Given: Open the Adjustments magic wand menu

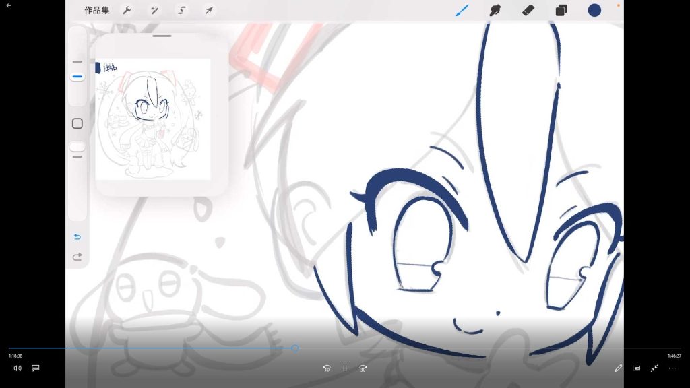Looking at the screenshot, I should (154, 10).
